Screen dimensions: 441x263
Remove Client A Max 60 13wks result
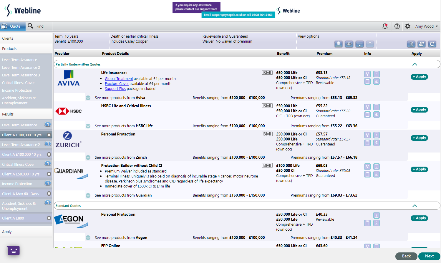(x=49, y=194)
